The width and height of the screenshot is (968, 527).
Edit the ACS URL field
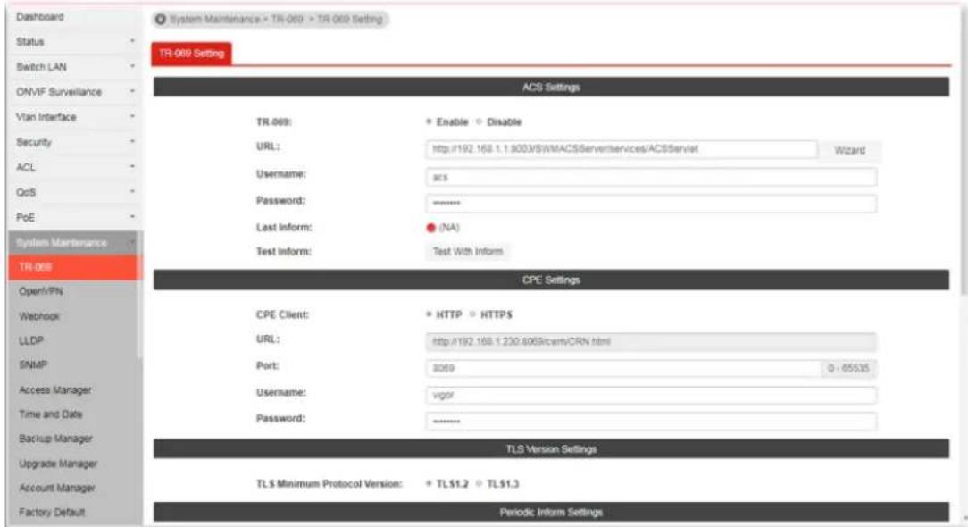click(621, 149)
